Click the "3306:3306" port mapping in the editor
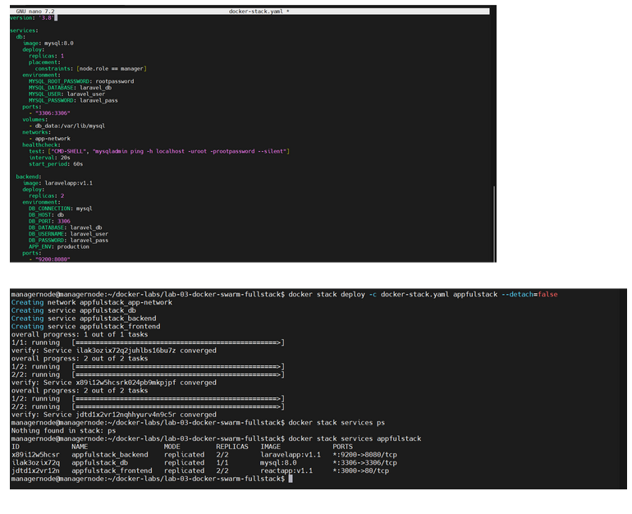632x514 pixels. point(51,112)
